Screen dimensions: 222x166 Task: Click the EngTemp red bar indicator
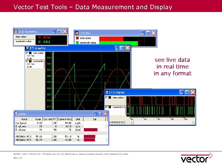[x=91, y=130]
